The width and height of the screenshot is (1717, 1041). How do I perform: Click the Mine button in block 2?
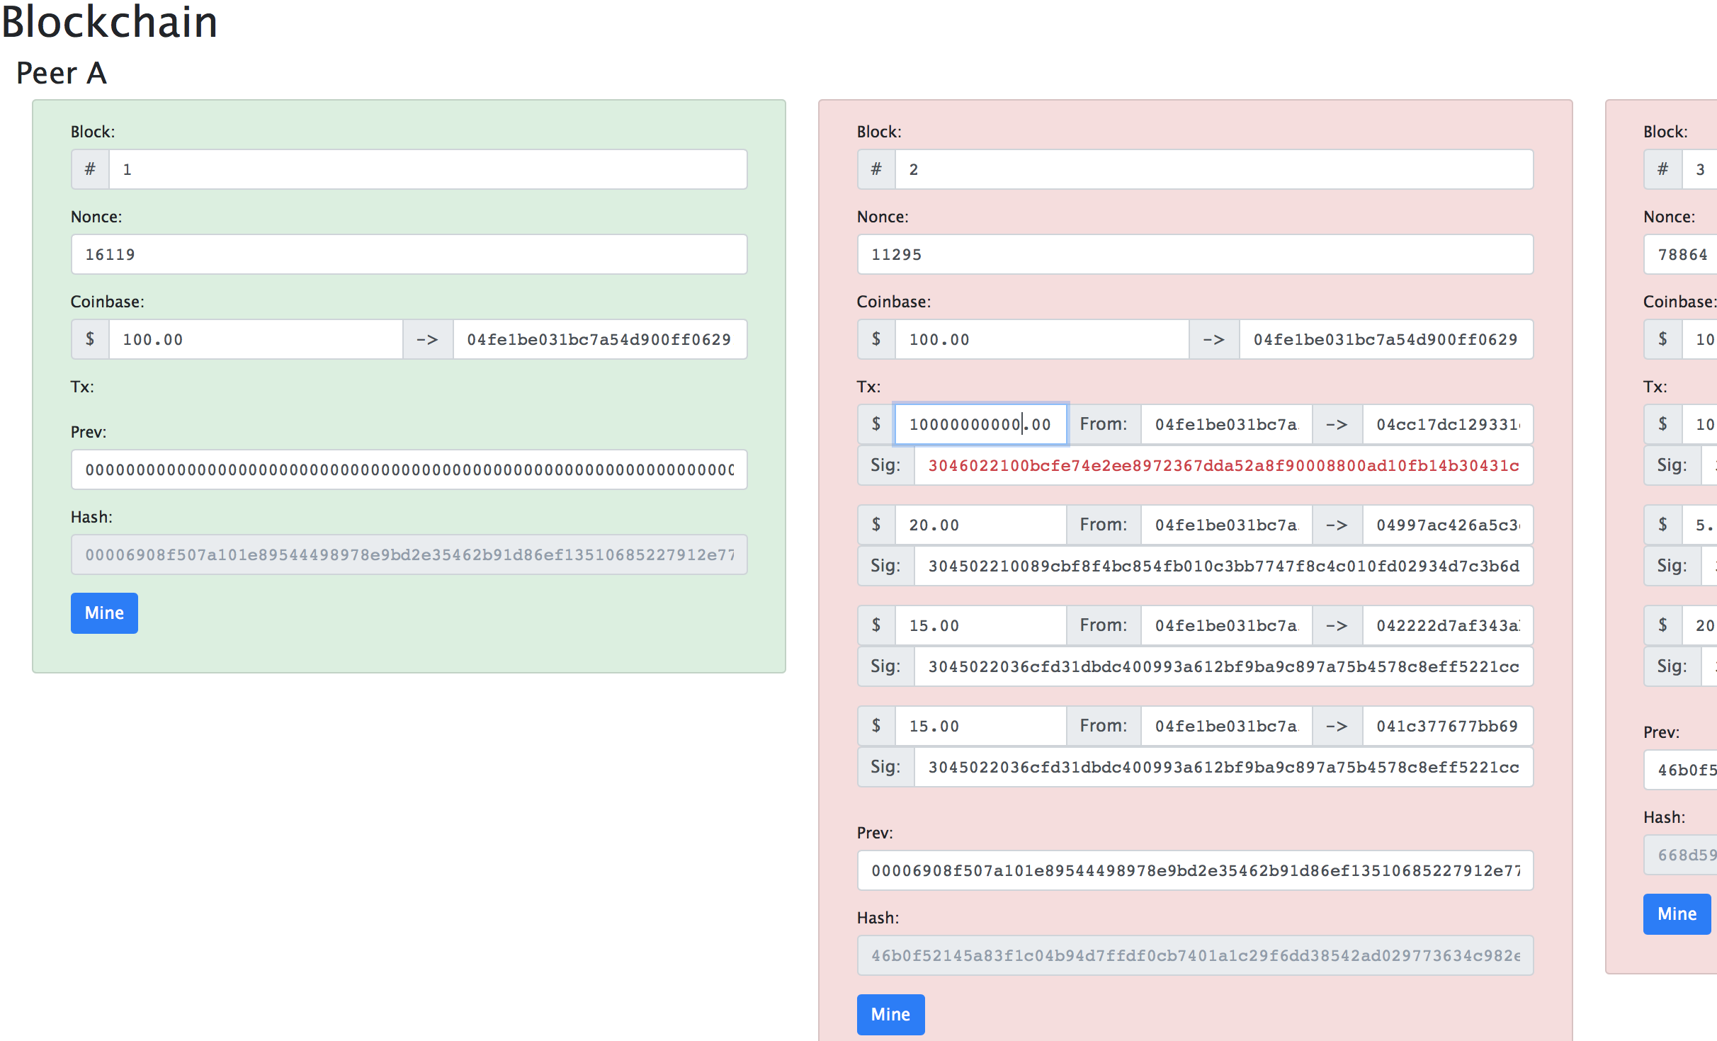click(890, 1014)
